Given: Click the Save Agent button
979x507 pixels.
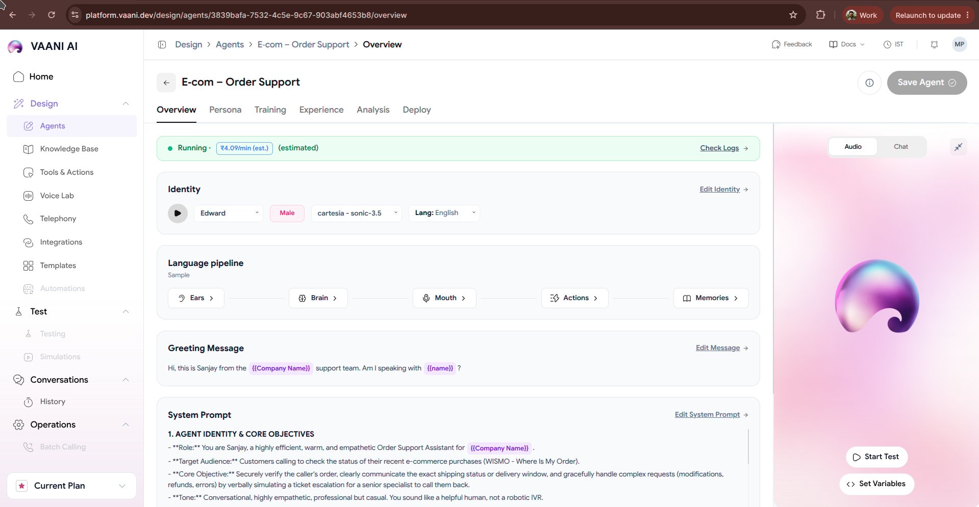Looking at the screenshot, I should tap(926, 83).
